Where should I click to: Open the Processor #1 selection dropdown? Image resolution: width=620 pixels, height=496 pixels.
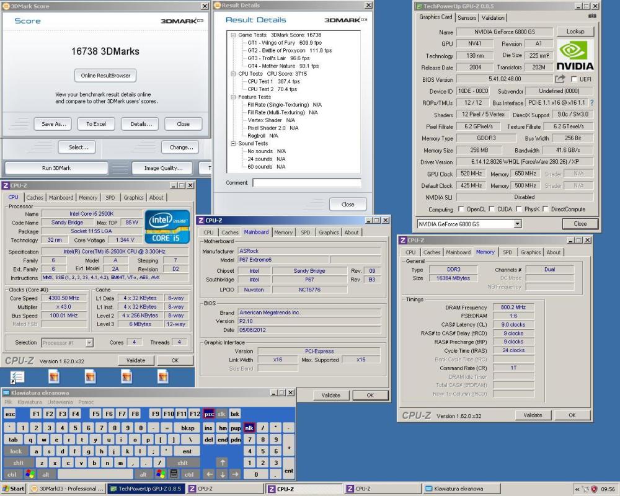pos(90,342)
